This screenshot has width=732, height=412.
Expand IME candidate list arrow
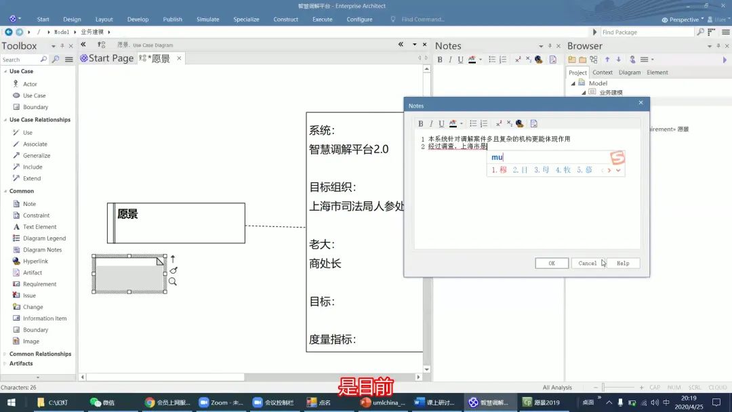pyautogui.click(x=618, y=170)
